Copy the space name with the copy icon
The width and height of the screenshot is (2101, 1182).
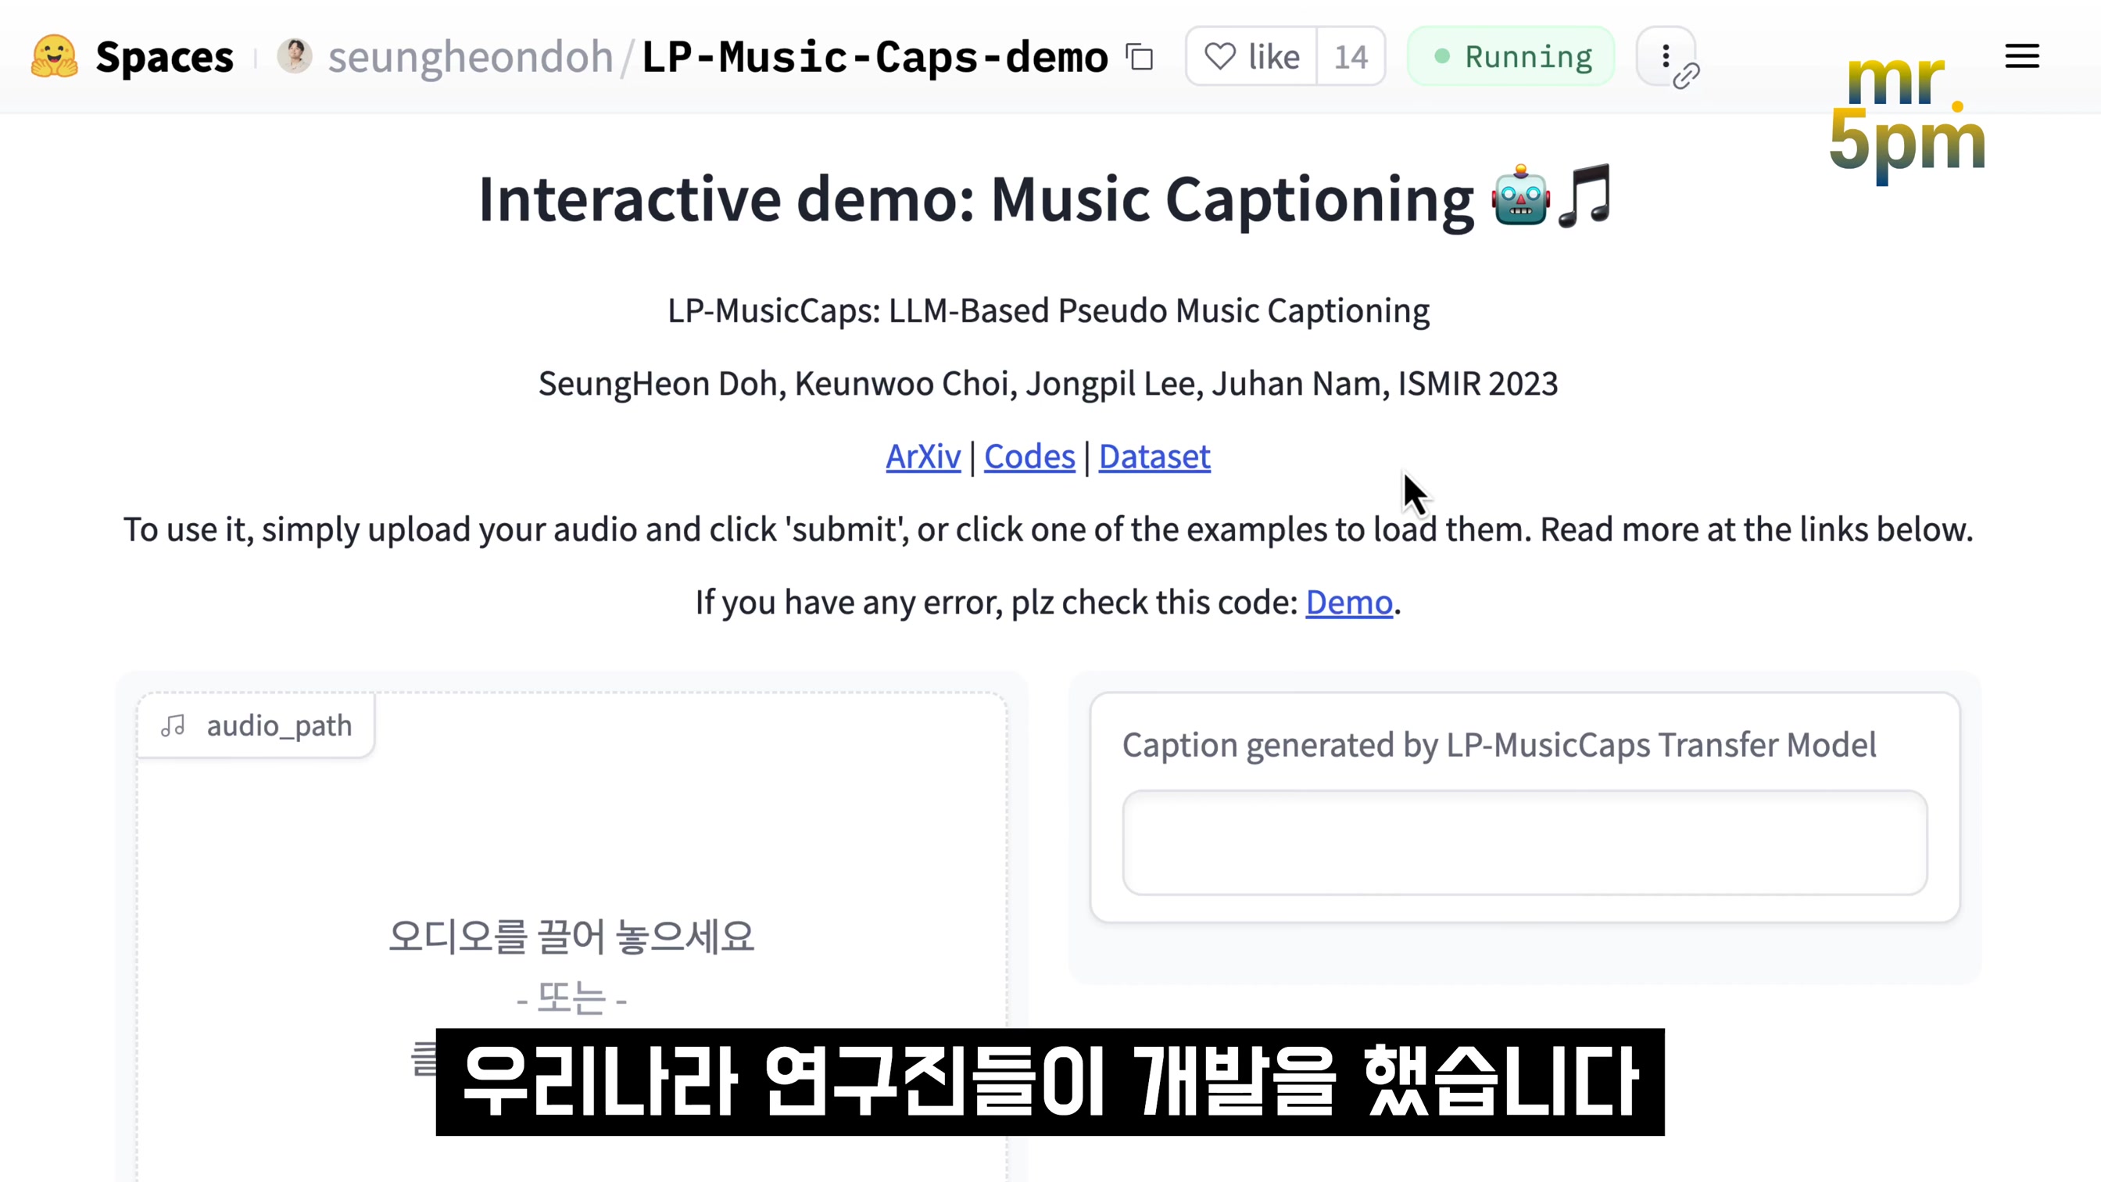click(x=1140, y=57)
